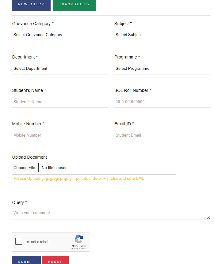The width and height of the screenshot is (214, 264).
Task: Expand the Select Subject dropdown
Action: coord(162,35)
